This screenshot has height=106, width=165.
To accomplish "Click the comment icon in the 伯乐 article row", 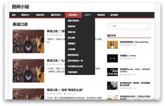I will [74, 94].
